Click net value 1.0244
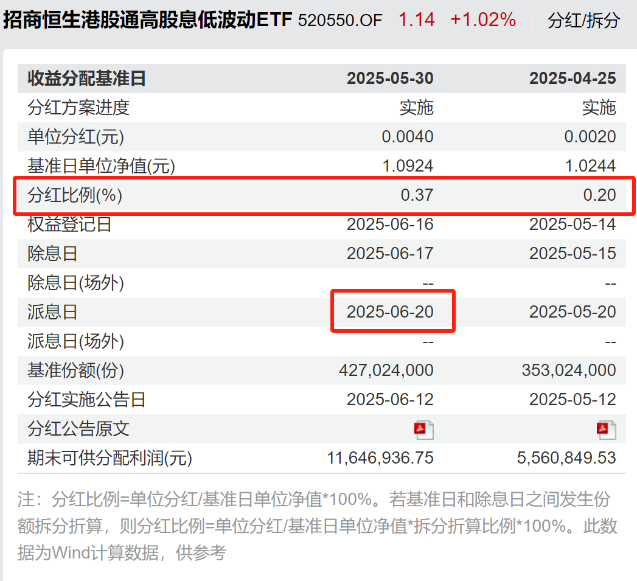This screenshot has width=637, height=581. coord(590,166)
